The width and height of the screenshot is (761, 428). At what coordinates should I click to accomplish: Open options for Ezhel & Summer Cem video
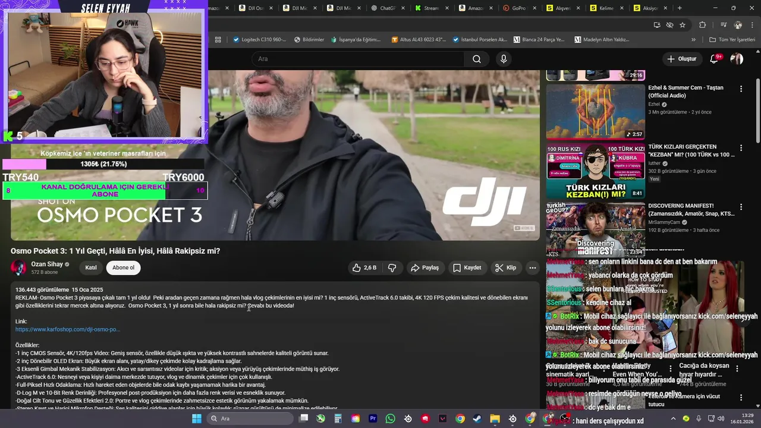click(741, 89)
